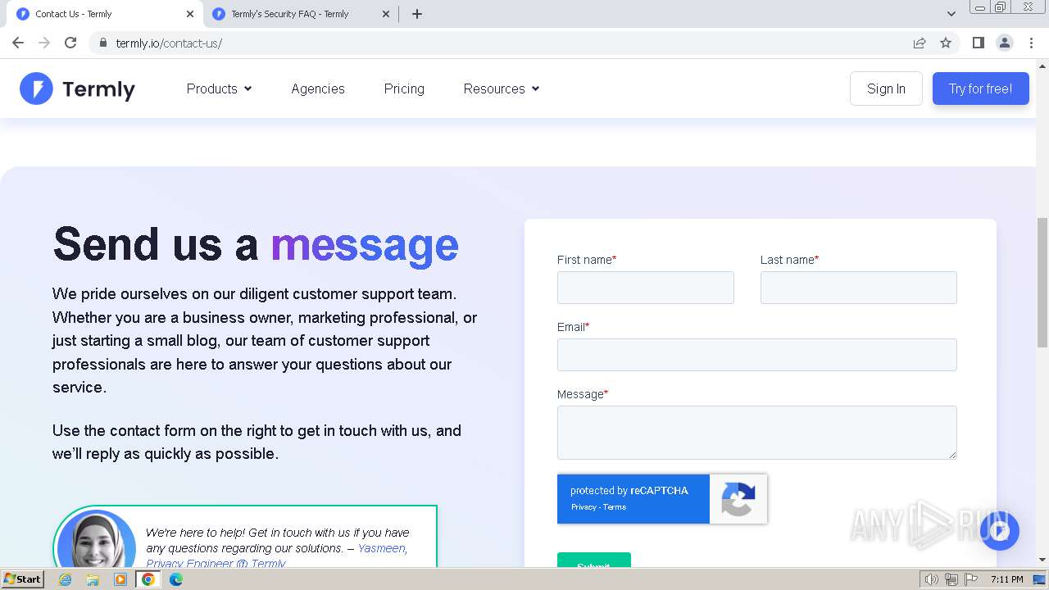Viewport: 1049px width, 590px height.
Task: Click the Sign In button
Action: [886, 88]
